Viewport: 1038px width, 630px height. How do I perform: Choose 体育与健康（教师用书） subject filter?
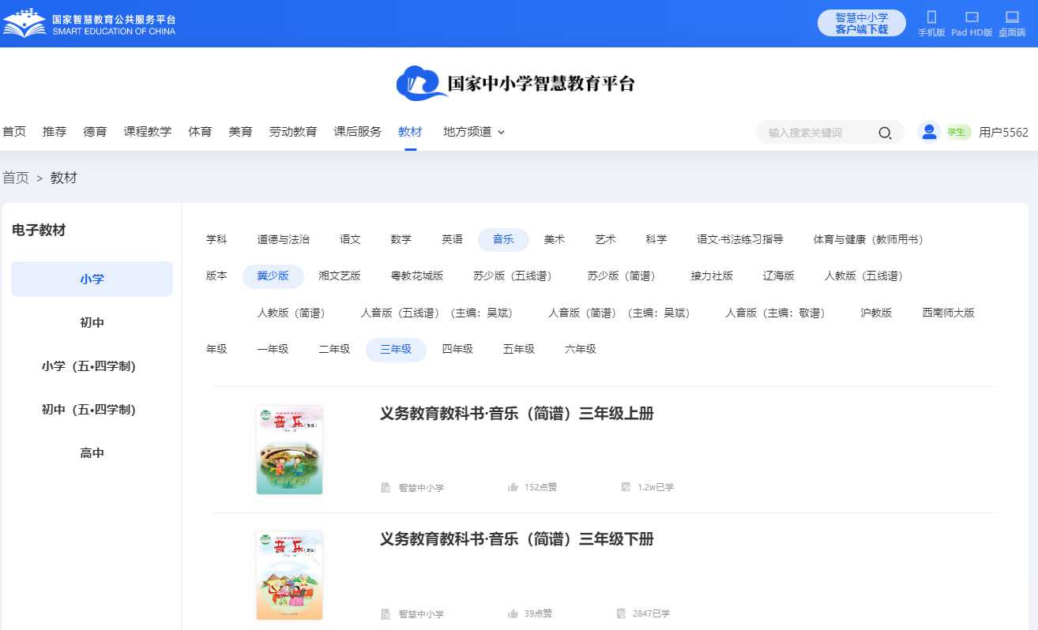(x=868, y=239)
